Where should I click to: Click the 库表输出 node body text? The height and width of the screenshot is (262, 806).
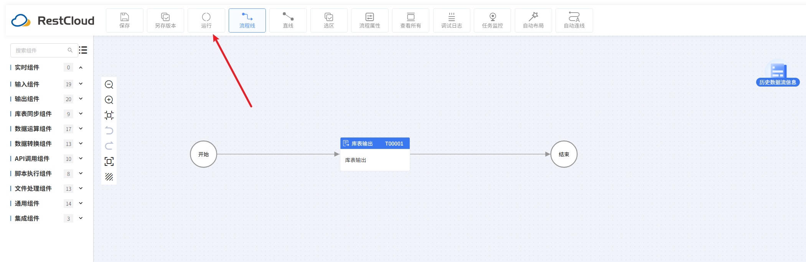click(x=356, y=160)
